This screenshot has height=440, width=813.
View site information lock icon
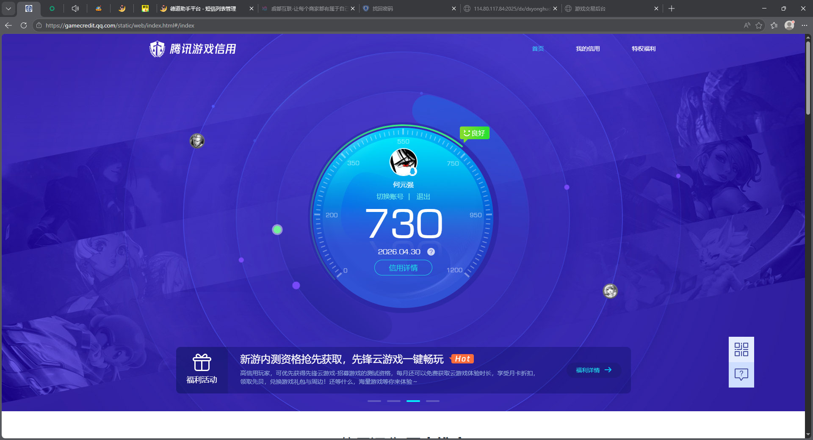39,25
